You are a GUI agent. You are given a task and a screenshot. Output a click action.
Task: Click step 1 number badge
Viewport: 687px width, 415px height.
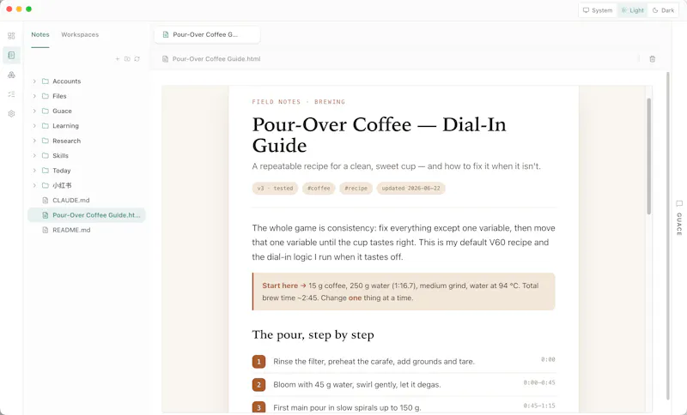tap(258, 362)
